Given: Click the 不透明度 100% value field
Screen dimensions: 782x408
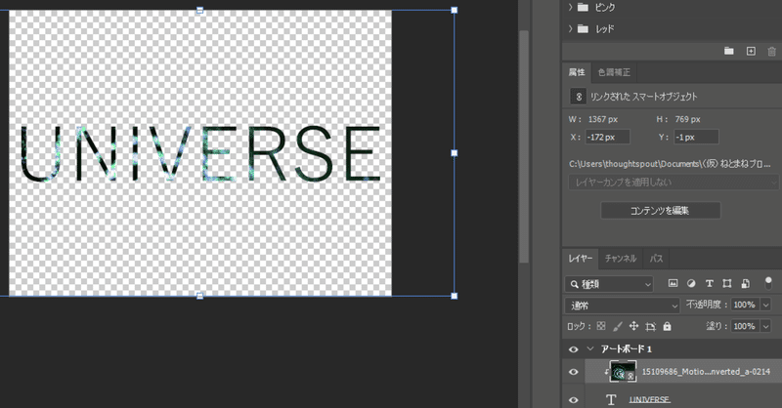Looking at the screenshot, I should [744, 305].
